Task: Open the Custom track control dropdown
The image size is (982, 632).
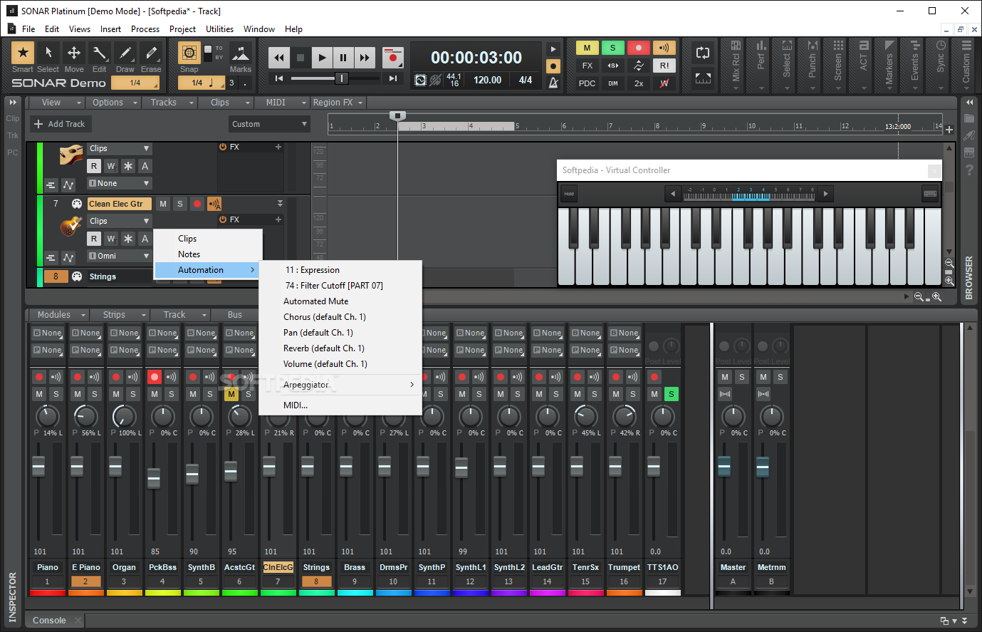Action: click(269, 124)
